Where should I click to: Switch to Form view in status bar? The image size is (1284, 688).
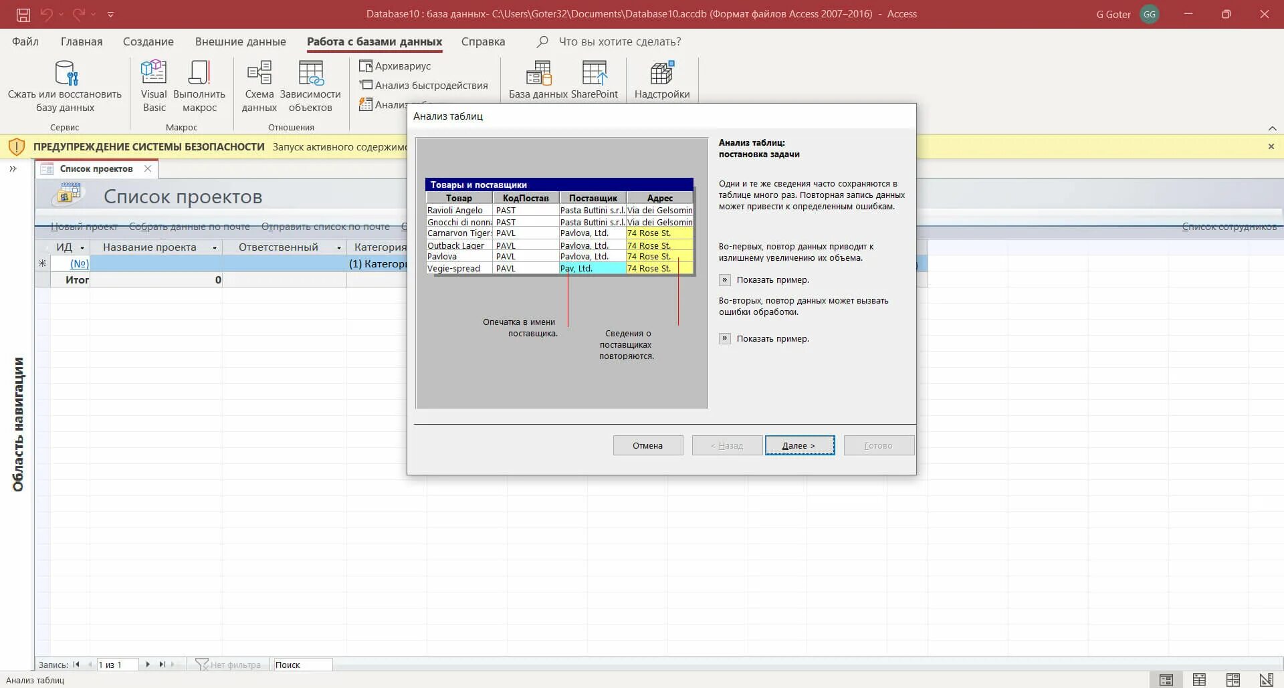coord(1166,680)
